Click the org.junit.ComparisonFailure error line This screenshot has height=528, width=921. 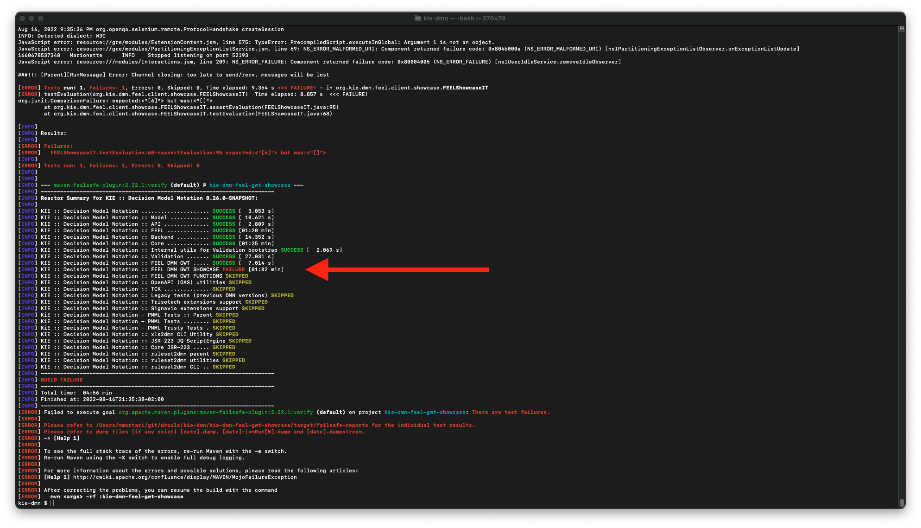[115, 101]
